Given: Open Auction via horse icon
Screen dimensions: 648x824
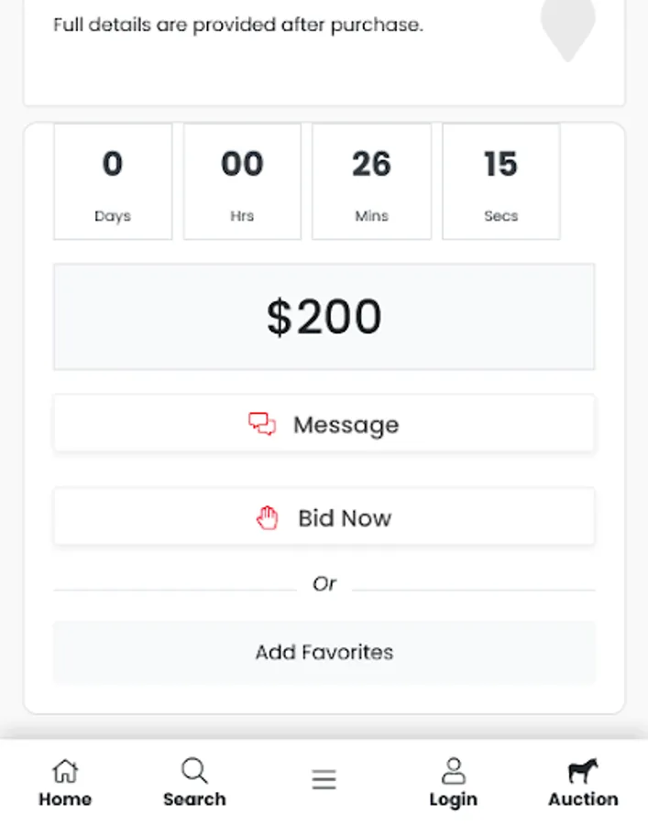Looking at the screenshot, I should click(x=583, y=771).
